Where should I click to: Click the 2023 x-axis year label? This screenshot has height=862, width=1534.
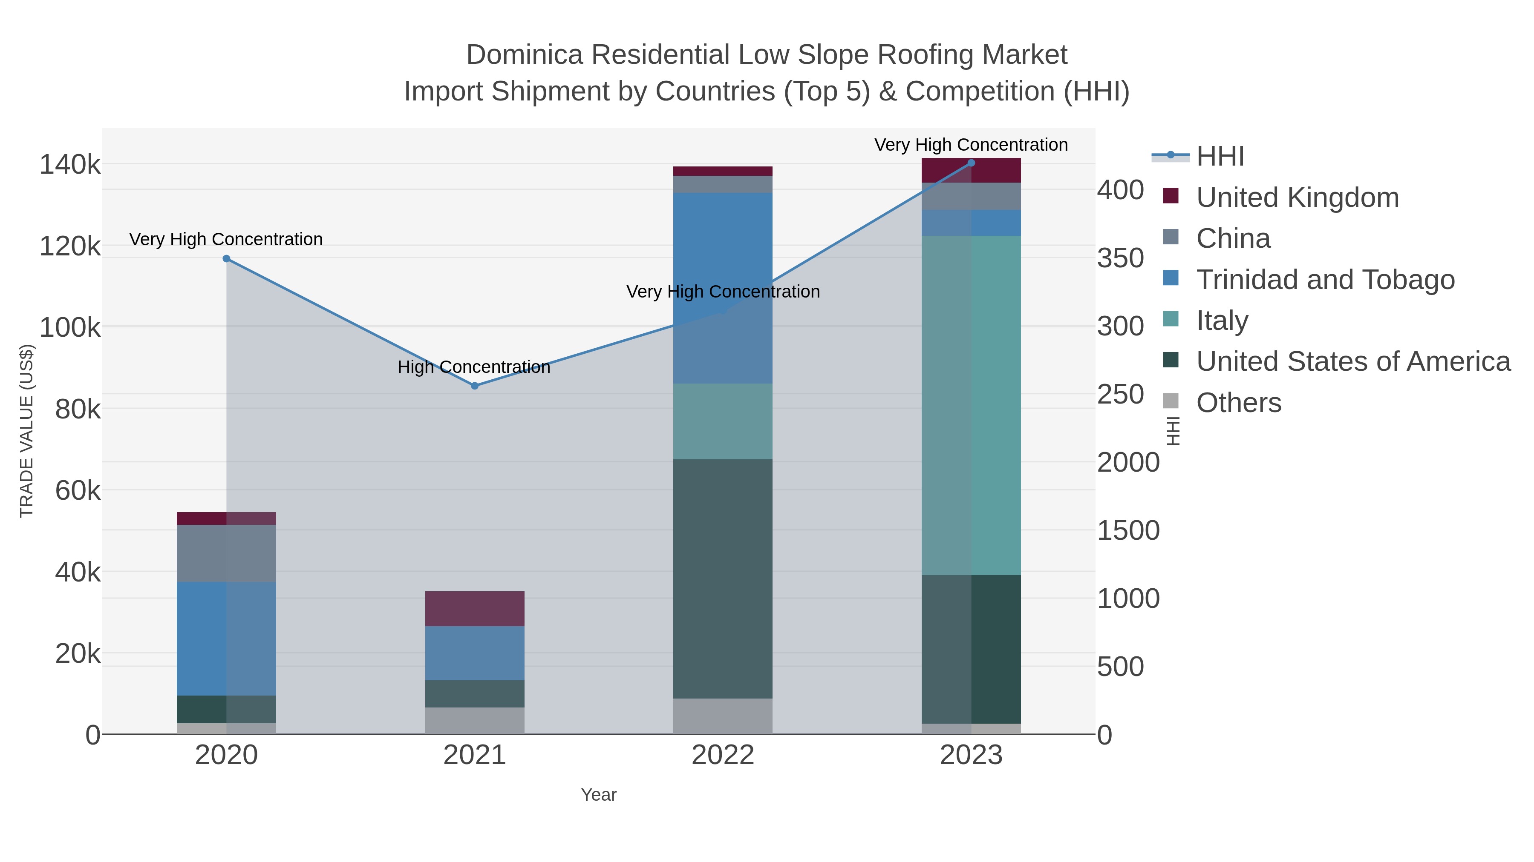[x=971, y=756]
